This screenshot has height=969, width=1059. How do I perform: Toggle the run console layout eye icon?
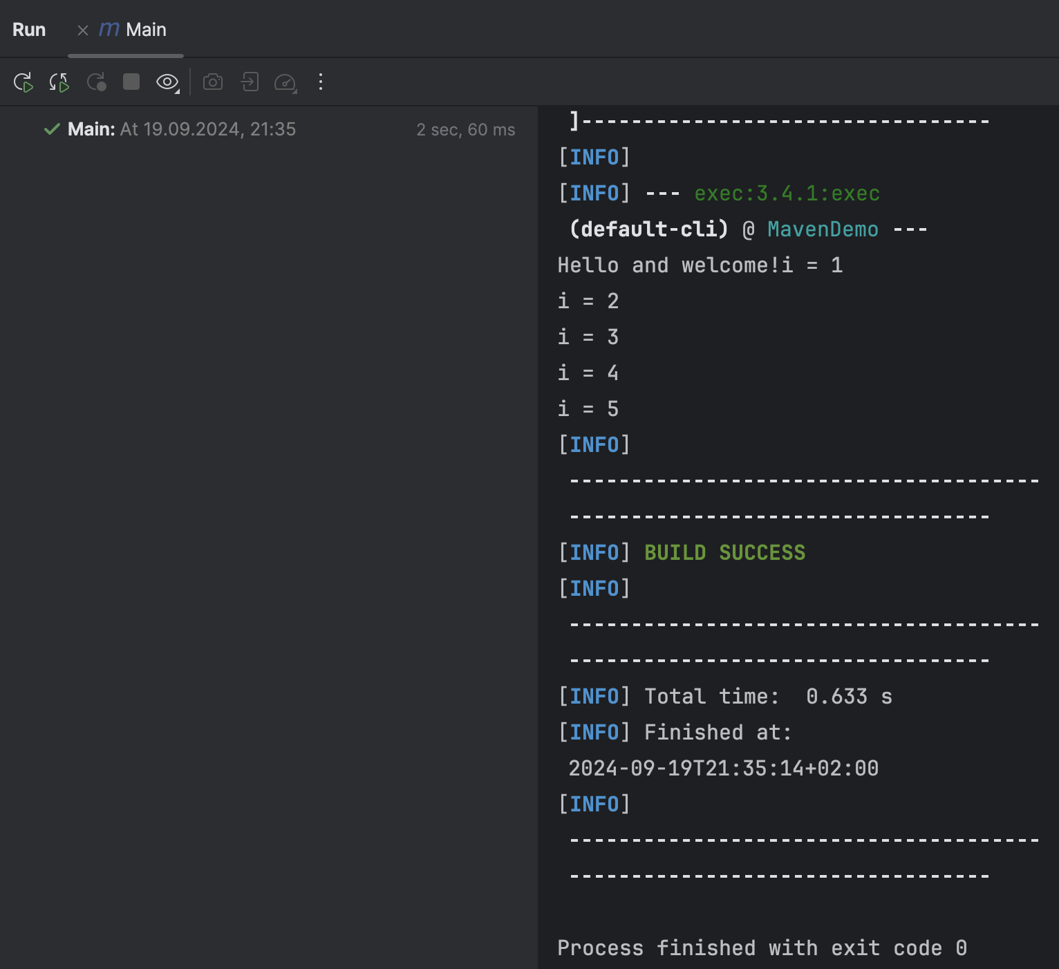click(167, 82)
